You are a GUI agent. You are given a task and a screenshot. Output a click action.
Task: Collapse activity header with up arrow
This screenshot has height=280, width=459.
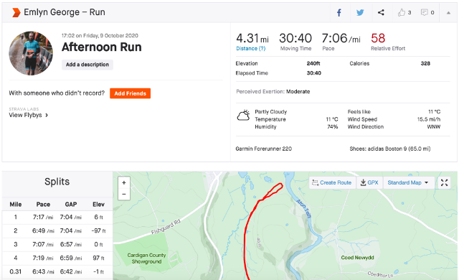448,13
